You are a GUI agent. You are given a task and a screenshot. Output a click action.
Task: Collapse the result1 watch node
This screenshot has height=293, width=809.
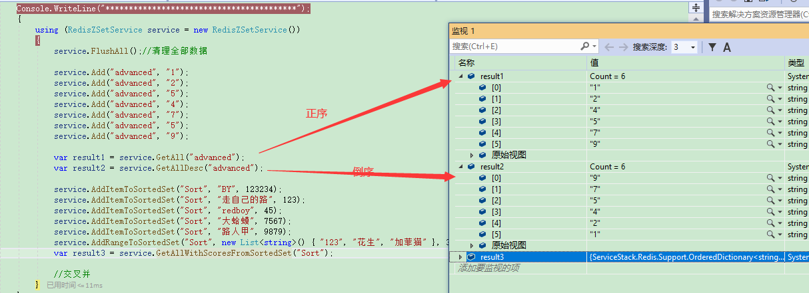460,76
